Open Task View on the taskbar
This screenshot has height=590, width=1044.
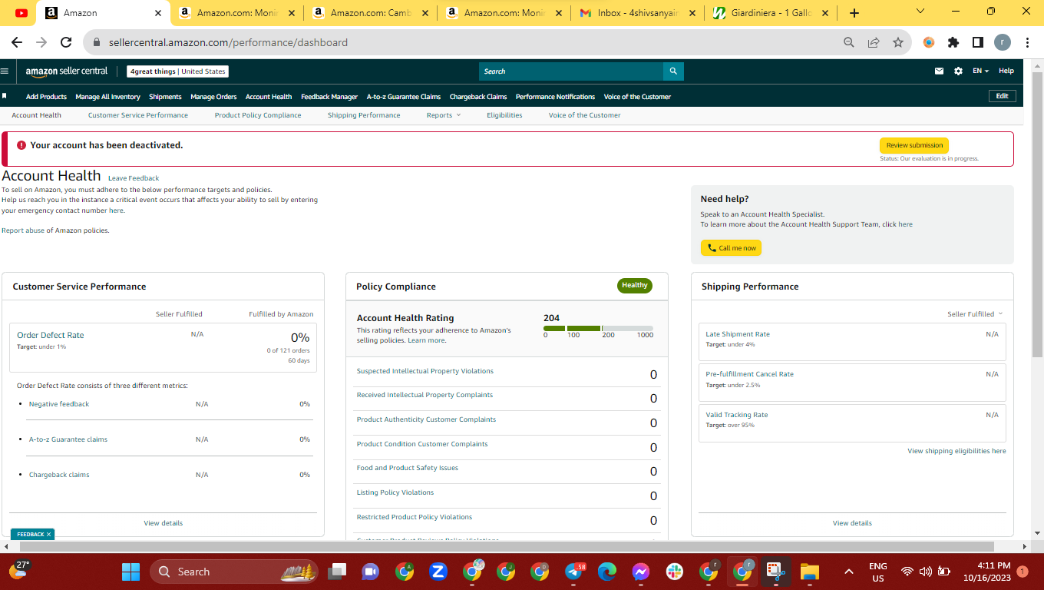pyautogui.click(x=336, y=572)
